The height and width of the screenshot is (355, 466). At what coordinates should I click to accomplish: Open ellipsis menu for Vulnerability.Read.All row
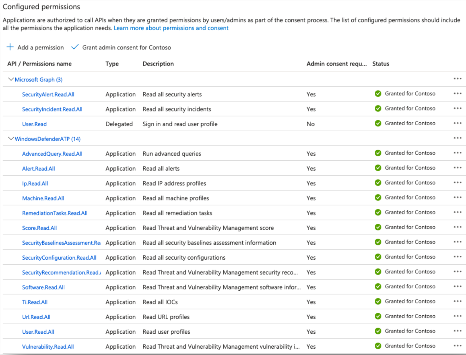[x=457, y=346]
